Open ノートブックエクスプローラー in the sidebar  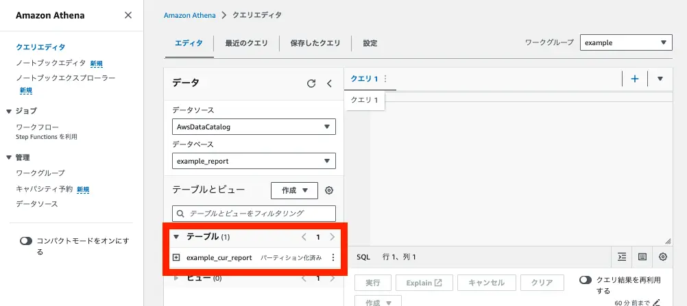coord(66,78)
